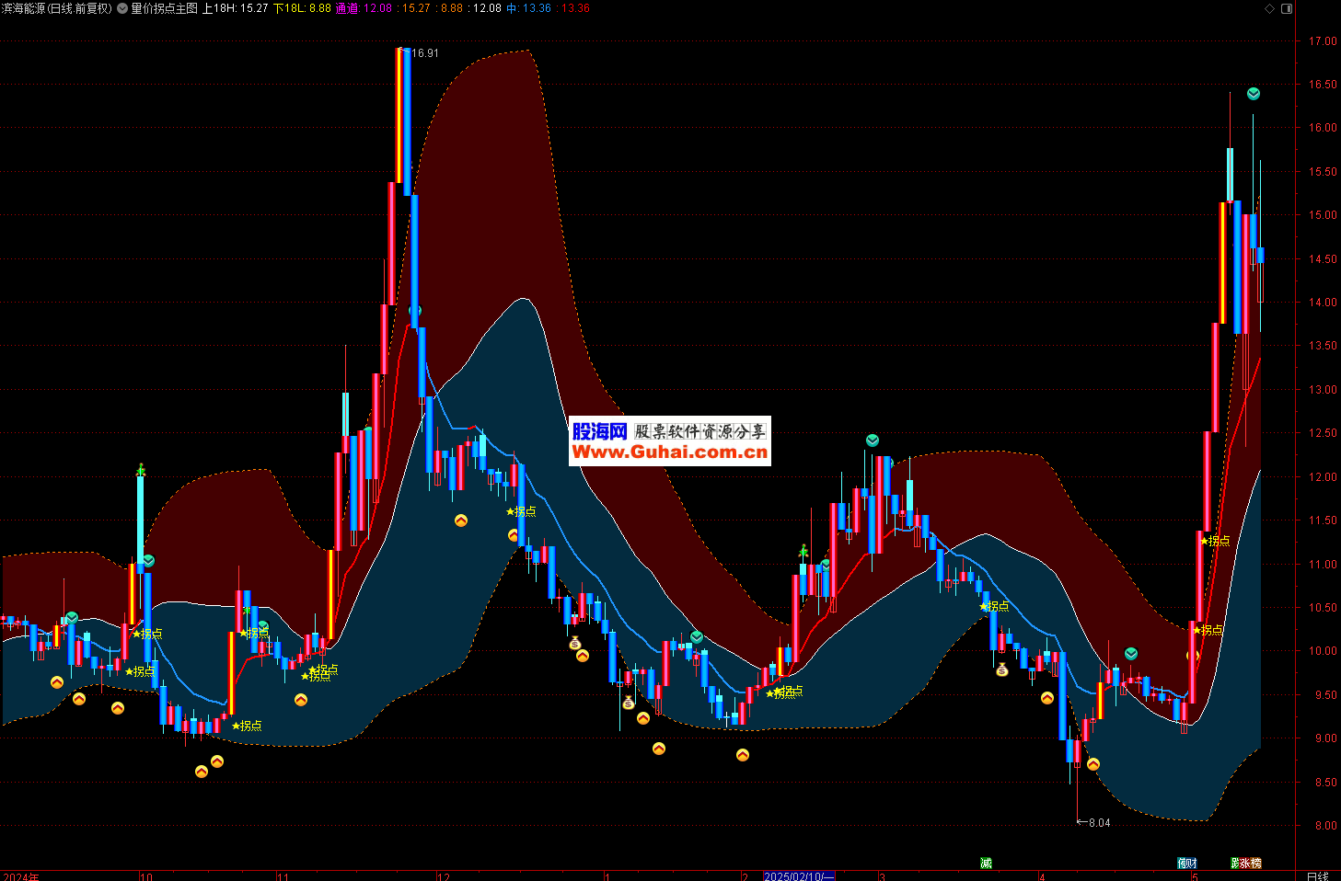Open the 日线 period selector at bottom right
This screenshot has width=1341, height=881.
coord(1317,875)
